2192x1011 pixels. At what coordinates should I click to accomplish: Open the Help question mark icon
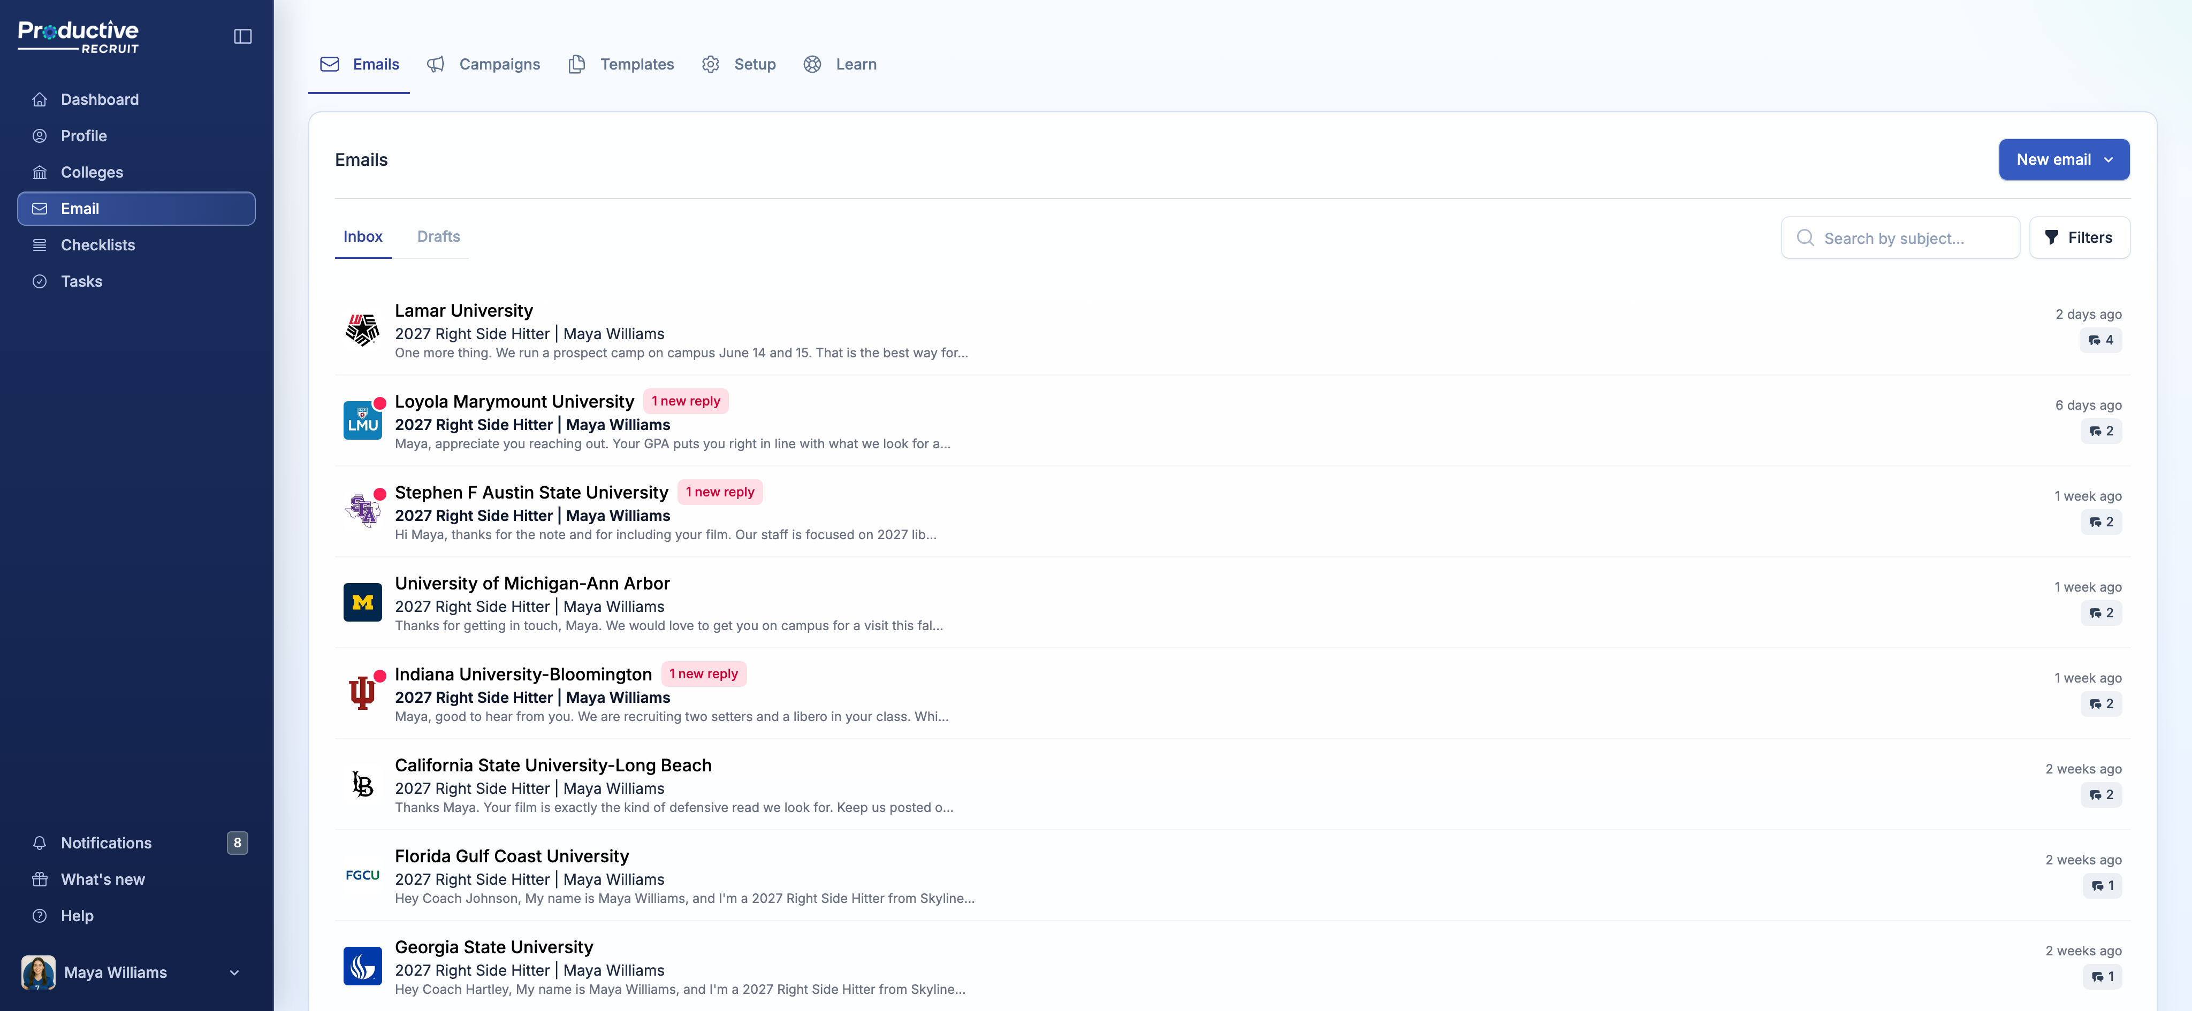39,916
